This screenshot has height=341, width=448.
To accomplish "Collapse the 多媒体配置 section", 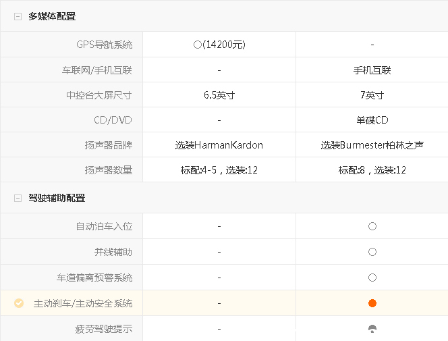I will [x=18, y=16].
